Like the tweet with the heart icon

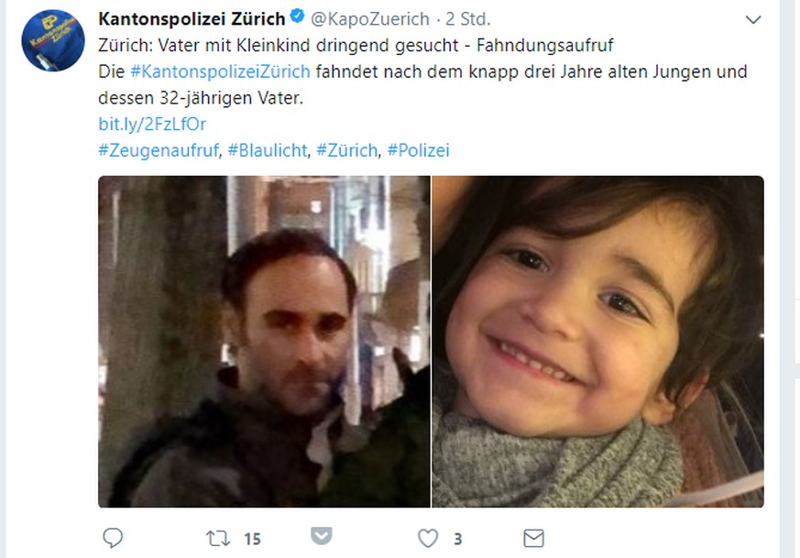coord(428,539)
